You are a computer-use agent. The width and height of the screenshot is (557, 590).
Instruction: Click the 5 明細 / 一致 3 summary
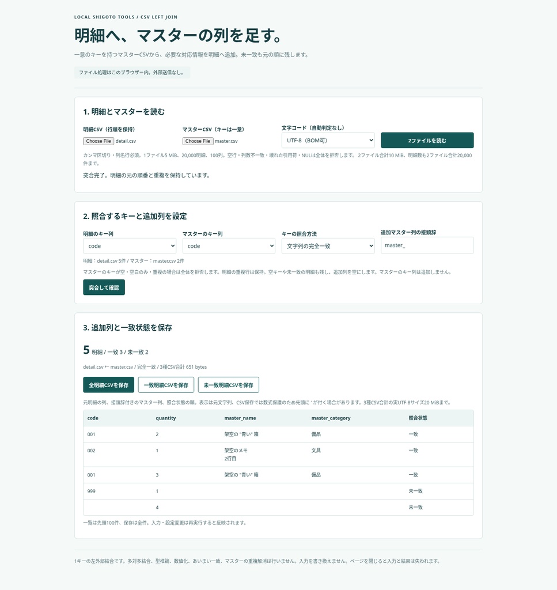tap(116, 350)
